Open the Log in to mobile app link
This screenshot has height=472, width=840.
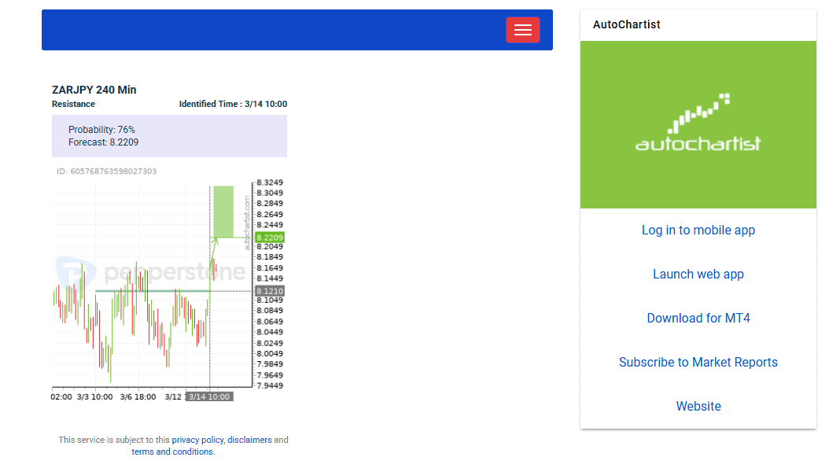[698, 230]
